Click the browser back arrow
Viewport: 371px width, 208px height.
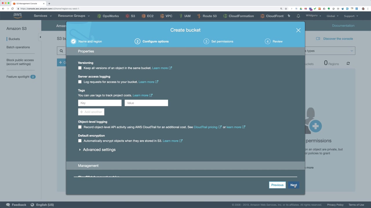coord(3,9)
